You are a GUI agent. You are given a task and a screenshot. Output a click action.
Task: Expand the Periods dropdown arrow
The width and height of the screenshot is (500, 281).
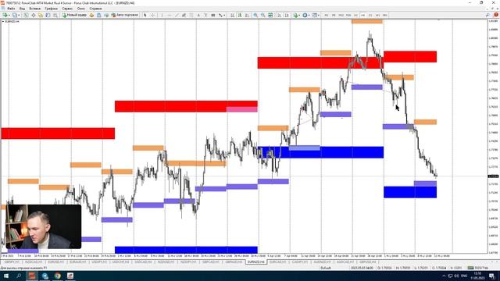(309, 15)
